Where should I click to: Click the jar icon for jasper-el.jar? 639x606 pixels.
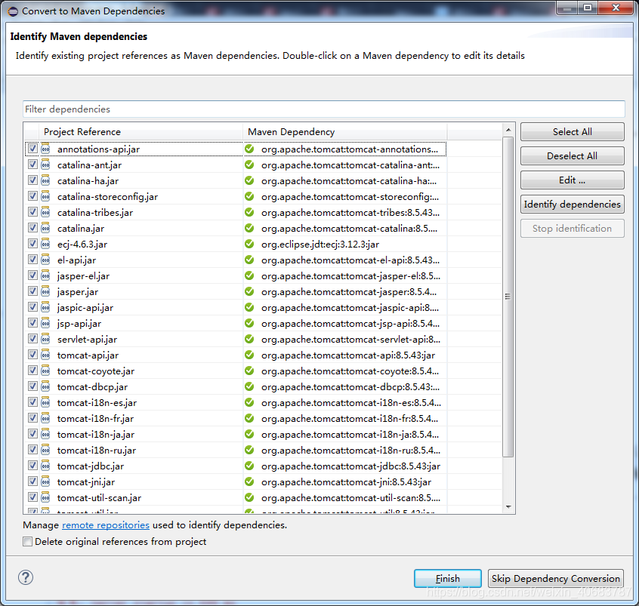tap(45, 275)
